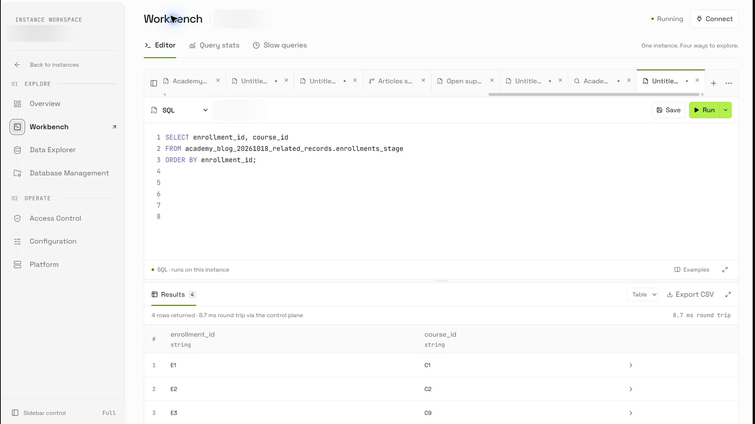Select the Editor tab
The image size is (755, 424).
[x=160, y=46]
